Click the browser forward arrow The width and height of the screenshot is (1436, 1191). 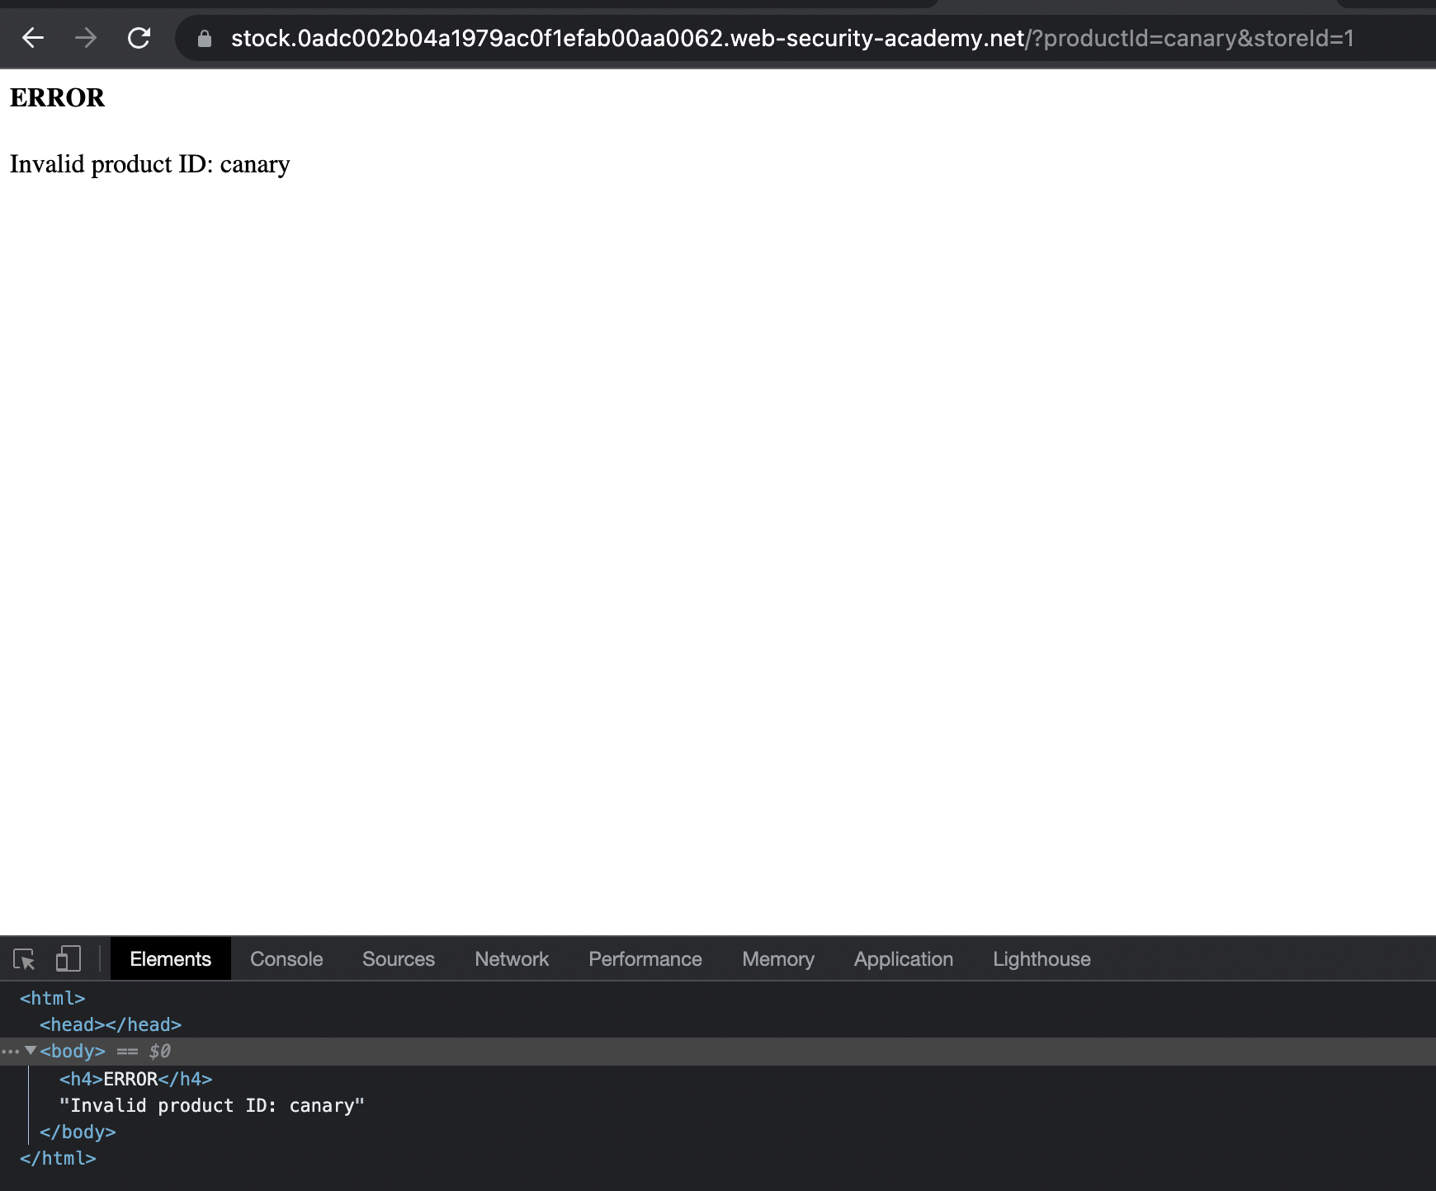[86, 38]
